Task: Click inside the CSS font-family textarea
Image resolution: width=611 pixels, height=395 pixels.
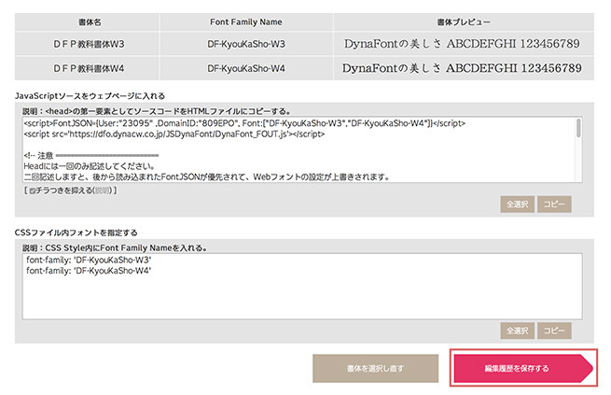Action: pos(302,286)
